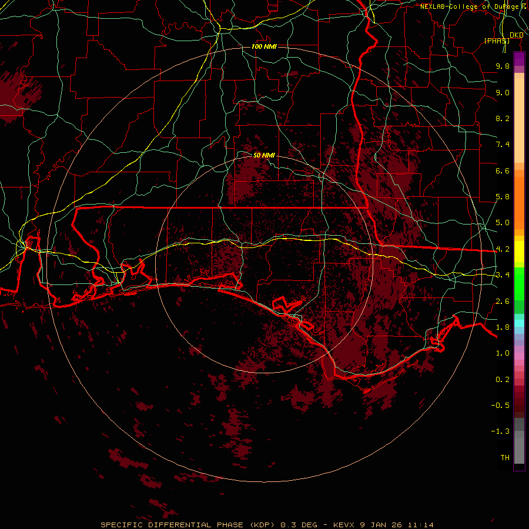529x529 pixels.
Task: Pick the cyan band of the legend
Action: 519,323
